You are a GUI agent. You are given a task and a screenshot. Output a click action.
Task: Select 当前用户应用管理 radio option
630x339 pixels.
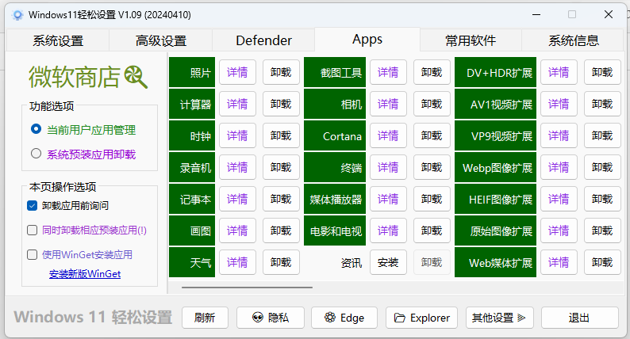click(36, 129)
